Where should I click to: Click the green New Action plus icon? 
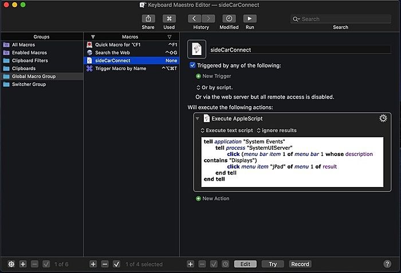[x=199, y=198]
